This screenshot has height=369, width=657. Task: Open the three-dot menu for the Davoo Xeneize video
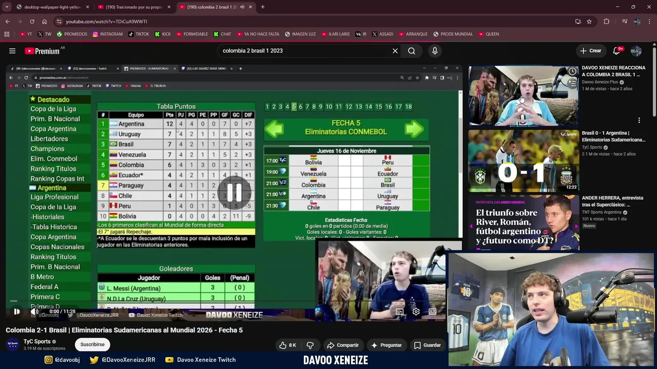click(x=639, y=120)
